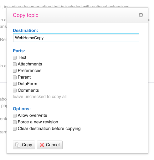The height and width of the screenshot is (160, 154).
Task: Check Force a new revision
Action: coord(15,122)
